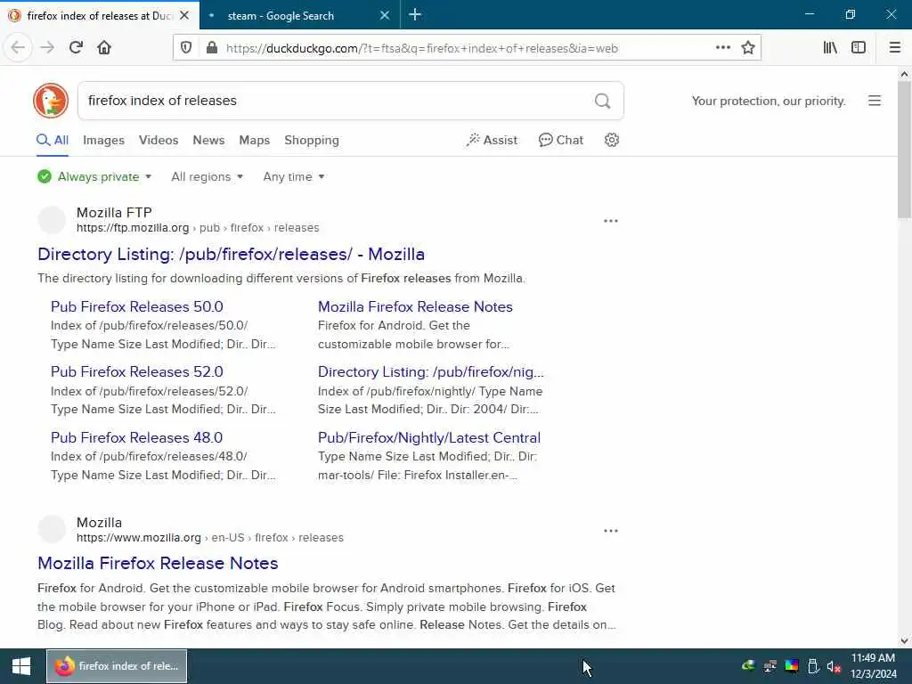Image resolution: width=912 pixels, height=684 pixels.
Task: Close the steam Google Search tab
Action: tap(385, 16)
